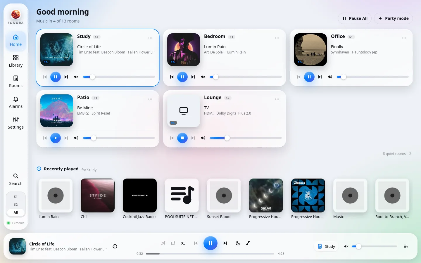Open the play queue icon
The image size is (421, 263).
pyautogui.click(x=406, y=246)
